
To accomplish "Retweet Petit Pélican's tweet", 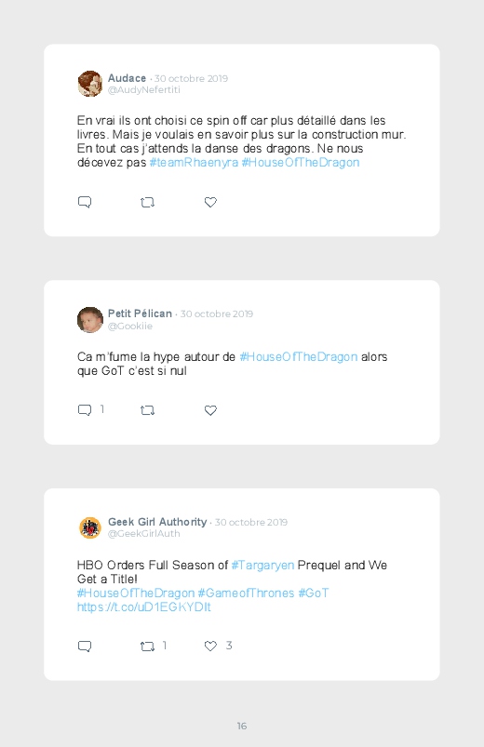I will [x=147, y=410].
